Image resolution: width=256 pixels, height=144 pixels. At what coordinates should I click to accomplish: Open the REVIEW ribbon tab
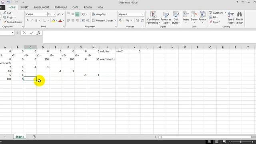pyautogui.click(x=88, y=8)
